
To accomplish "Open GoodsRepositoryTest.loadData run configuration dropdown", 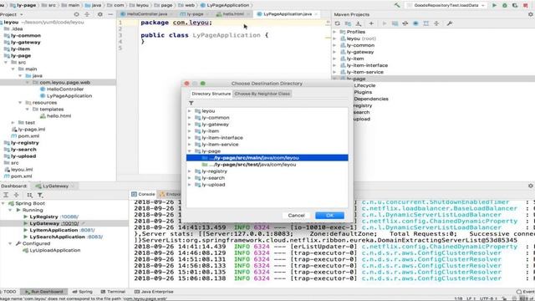I will coord(446,5).
